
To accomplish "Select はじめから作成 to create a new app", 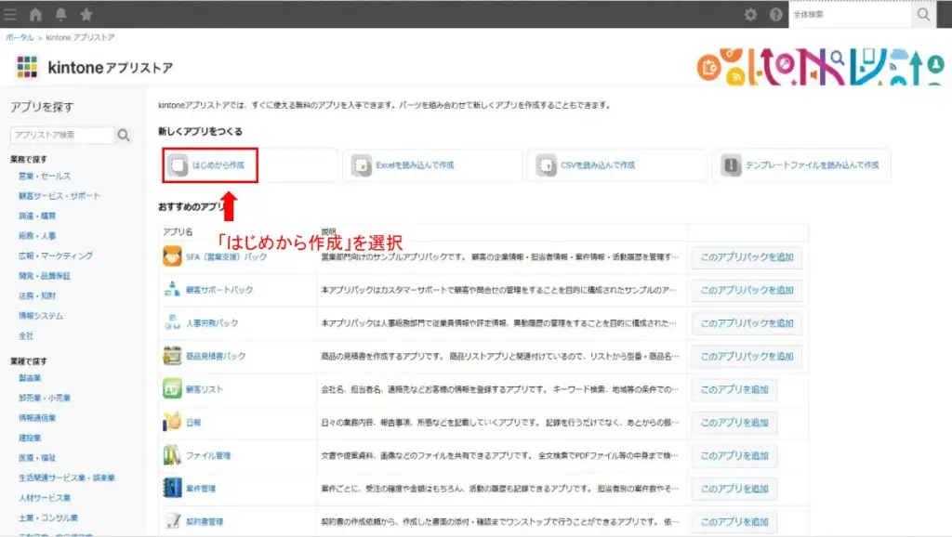I will pyautogui.click(x=208, y=164).
